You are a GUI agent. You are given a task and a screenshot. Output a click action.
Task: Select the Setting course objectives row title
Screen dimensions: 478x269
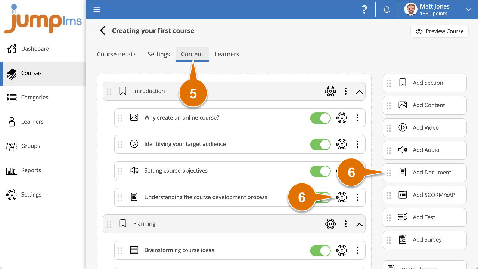(x=176, y=171)
